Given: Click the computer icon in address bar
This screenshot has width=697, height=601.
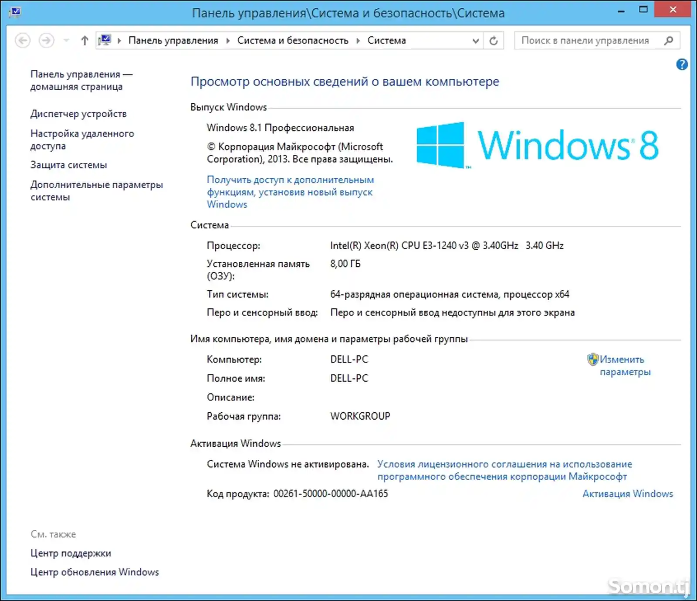Looking at the screenshot, I should (105, 40).
